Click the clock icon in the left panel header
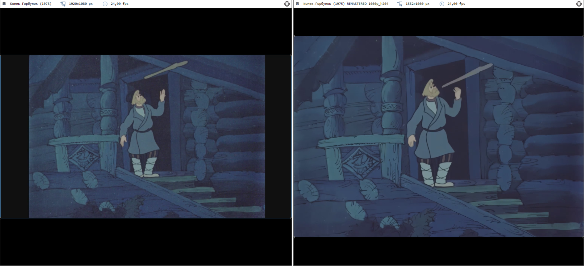Viewport: 584px width, 266px height. coord(105,4)
